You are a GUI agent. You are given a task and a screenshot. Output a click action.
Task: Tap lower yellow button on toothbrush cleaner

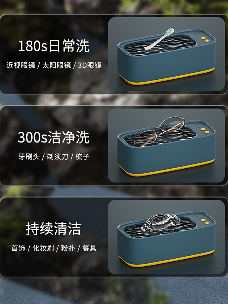coord(207,40)
